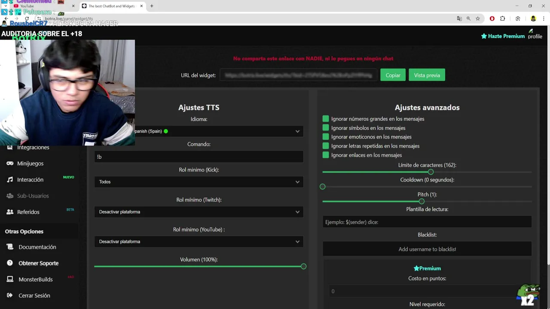Click the Hazte Premium star icon
Viewport: 550px width, 309px height.
(484, 36)
